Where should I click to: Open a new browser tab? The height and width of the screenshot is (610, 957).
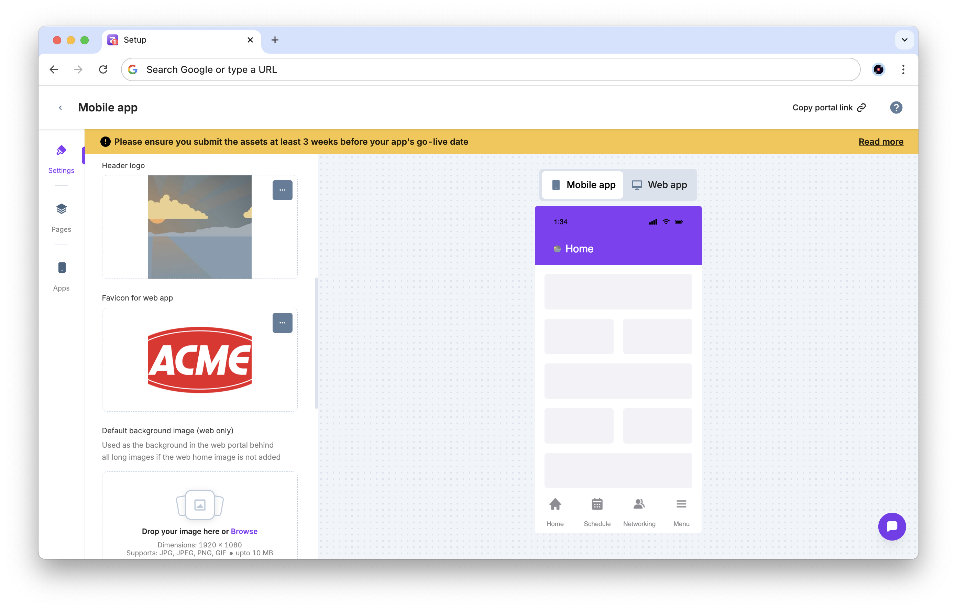click(275, 40)
